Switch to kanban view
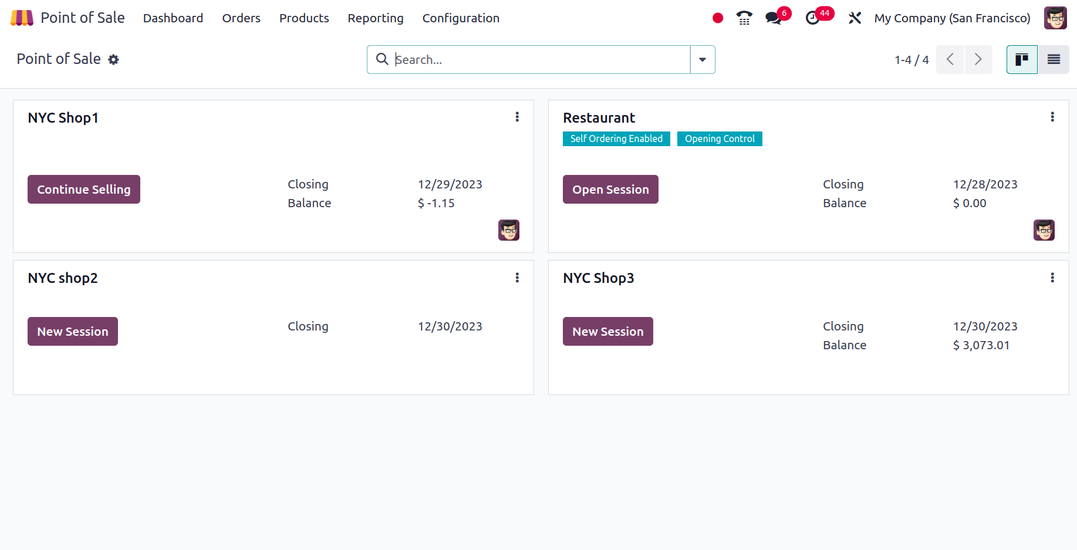The height and width of the screenshot is (550, 1077). click(x=1021, y=59)
